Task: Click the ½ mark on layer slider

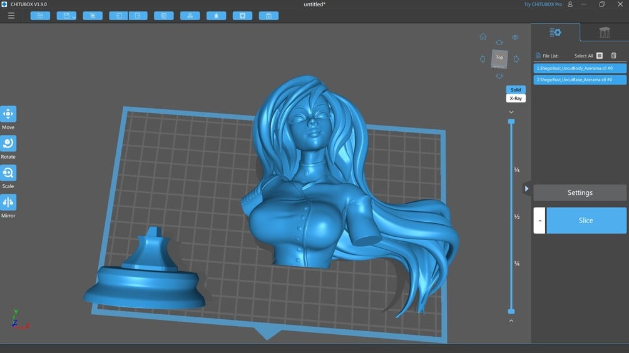Action: [517, 217]
